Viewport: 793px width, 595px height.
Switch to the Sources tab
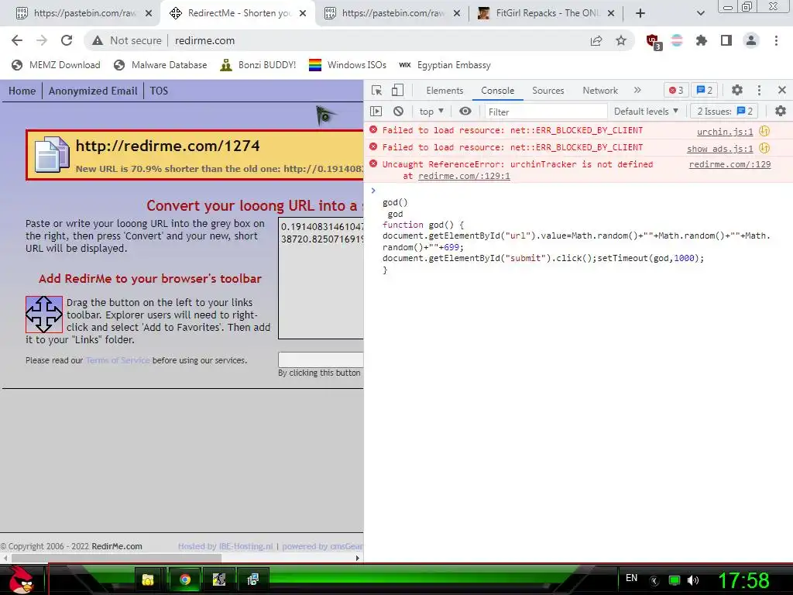point(548,90)
